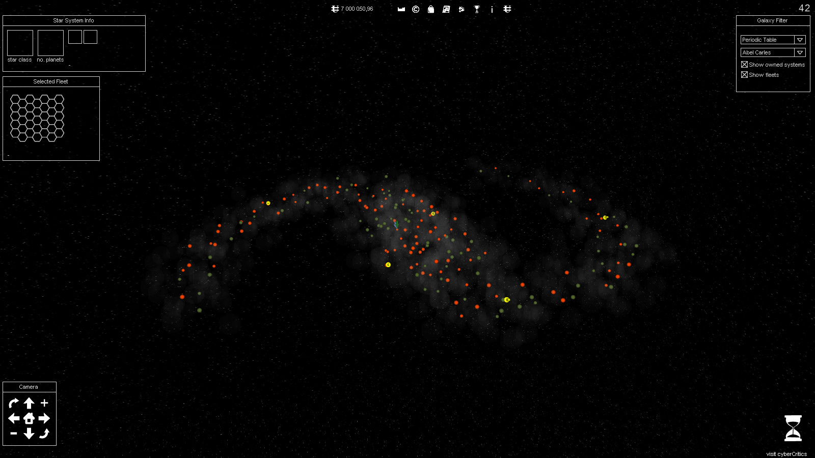Click the rightmost currency icon in the toolbar
Viewport: 815px width, 458px height.
(x=507, y=9)
